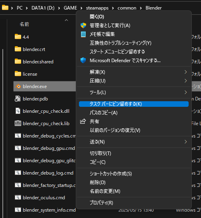Click the blender_cpu_check.lib file icon

(x=18, y=123)
